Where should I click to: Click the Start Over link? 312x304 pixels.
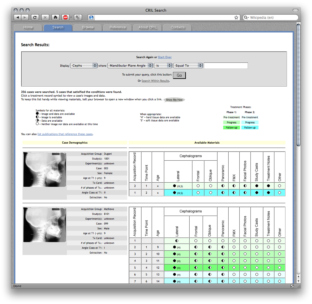click(165, 57)
